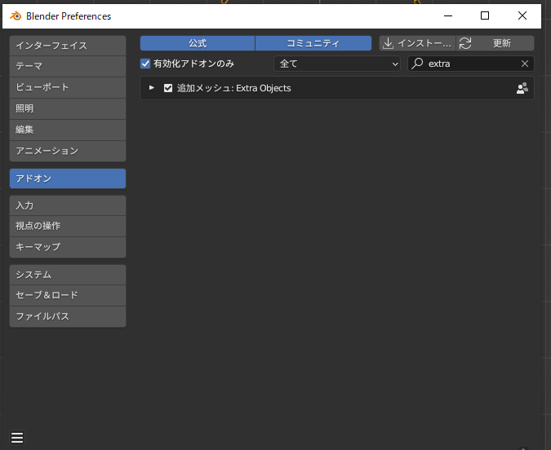Open the ファイルパス preferences tab

[68, 316]
